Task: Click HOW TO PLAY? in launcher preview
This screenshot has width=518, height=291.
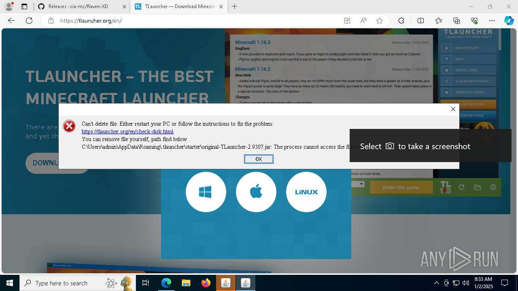Action: coord(468,48)
